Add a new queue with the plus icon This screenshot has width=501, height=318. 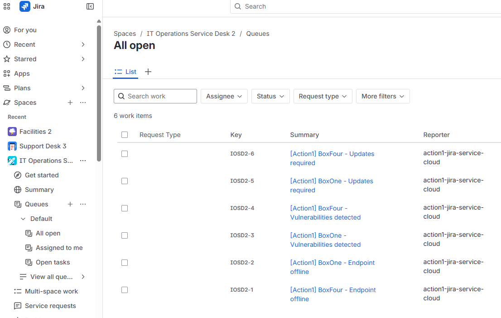pyautogui.click(x=70, y=204)
